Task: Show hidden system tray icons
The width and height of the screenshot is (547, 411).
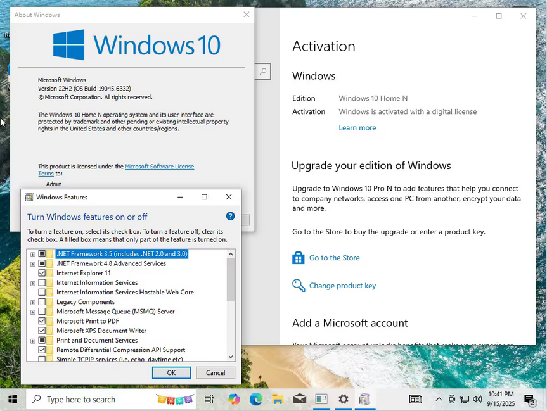Action: pos(439,399)
